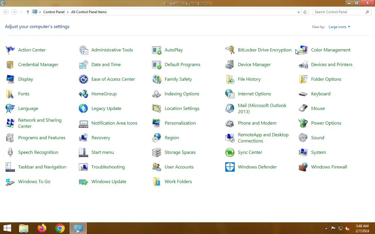
Task: Open the AutoPlay icon
Action: (157, 50)
